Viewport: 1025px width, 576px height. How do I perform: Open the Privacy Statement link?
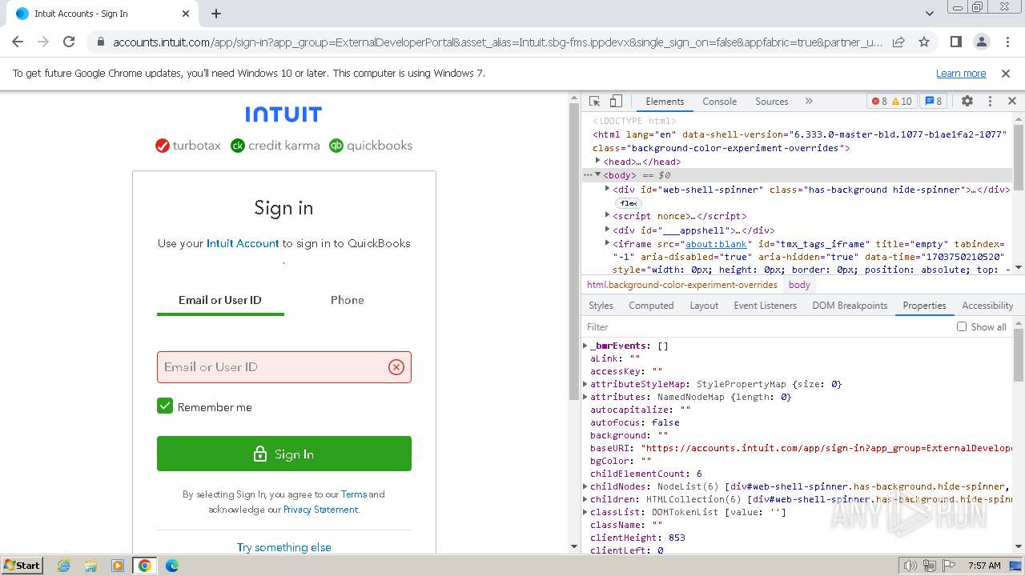[x=320, y=510]
